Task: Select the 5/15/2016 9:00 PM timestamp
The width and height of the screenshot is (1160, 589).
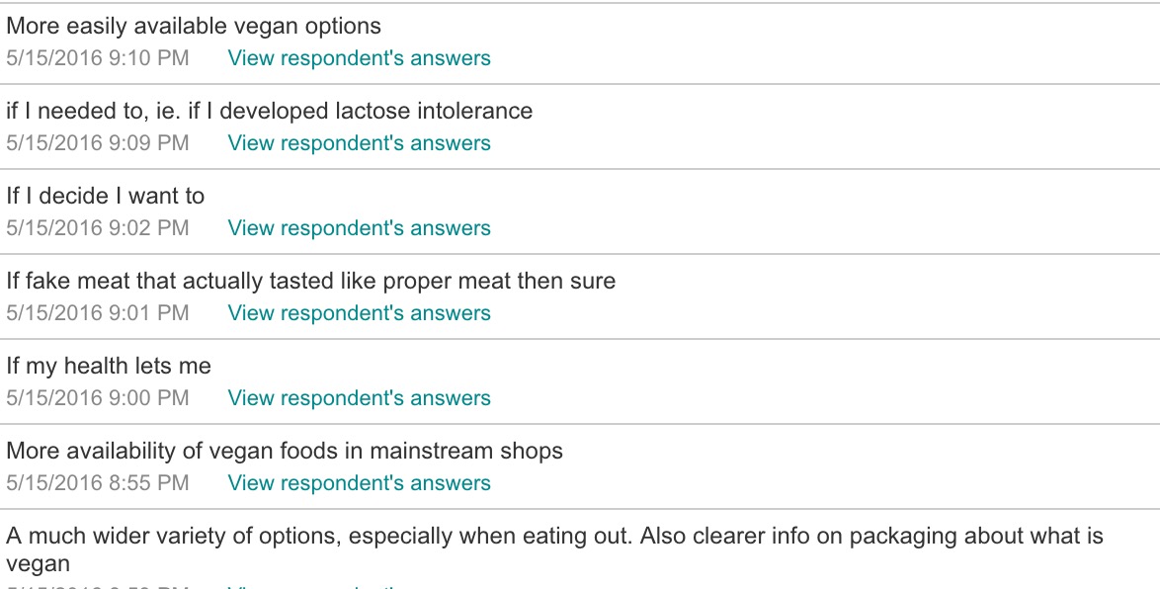Action: click(x=98, y=398)
